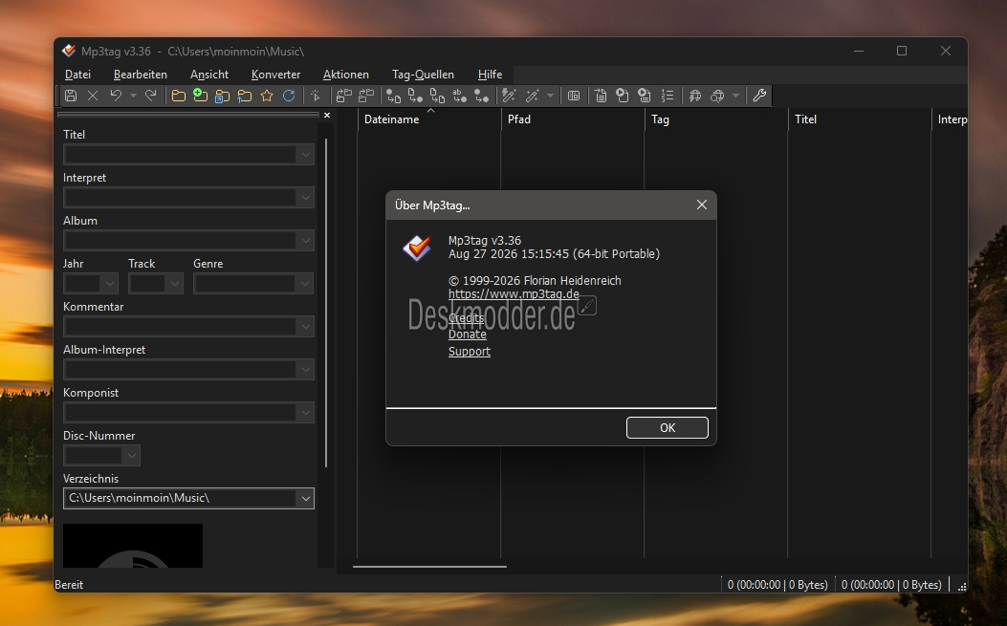Expand the Album field dropdown
This screenshot has width=1007, height=626.
[305, 241]
